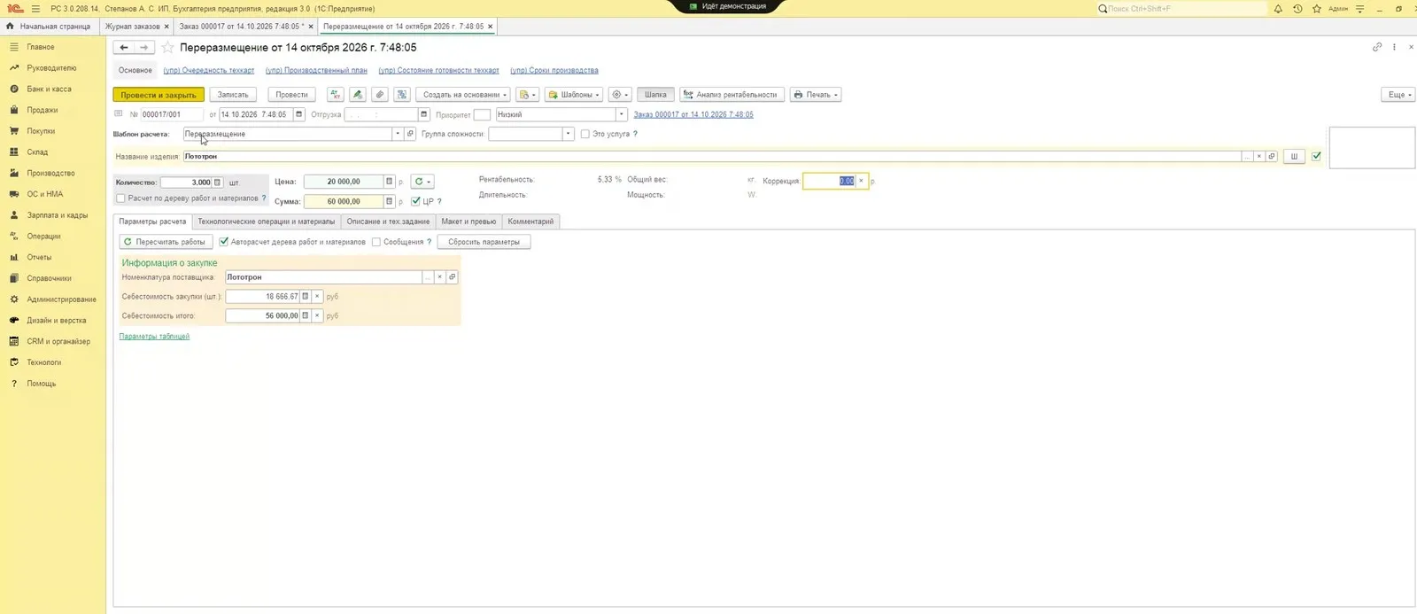Open the calculator for the Цена field
This screenshot has width=1417, height=614.
(389, 182)
